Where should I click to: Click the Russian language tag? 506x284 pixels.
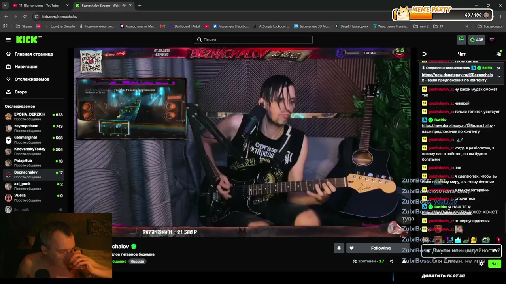click(137, 261)
